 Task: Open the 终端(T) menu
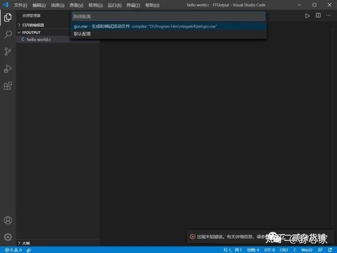[x=133, y=5]
